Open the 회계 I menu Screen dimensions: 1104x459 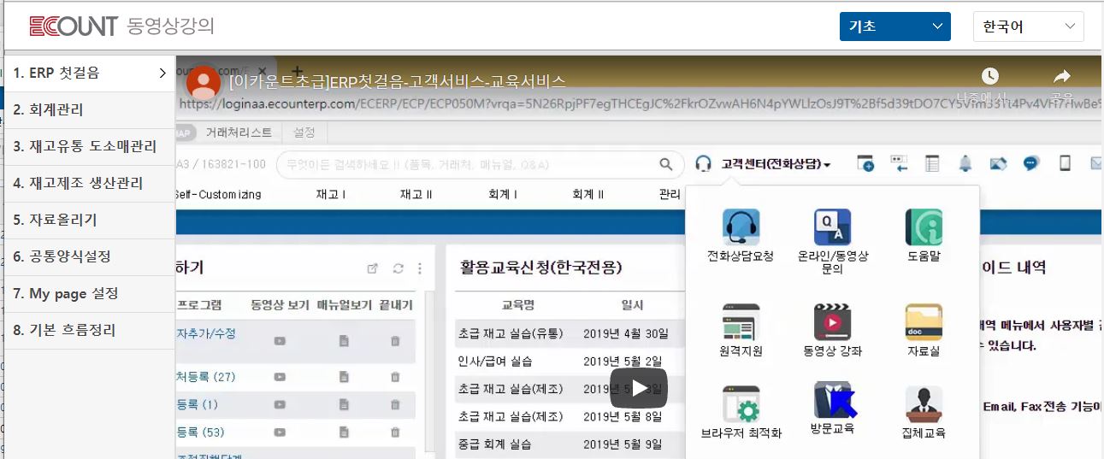click(503, 194)
